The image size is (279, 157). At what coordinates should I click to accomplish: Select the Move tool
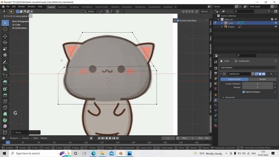click(5, 36)
